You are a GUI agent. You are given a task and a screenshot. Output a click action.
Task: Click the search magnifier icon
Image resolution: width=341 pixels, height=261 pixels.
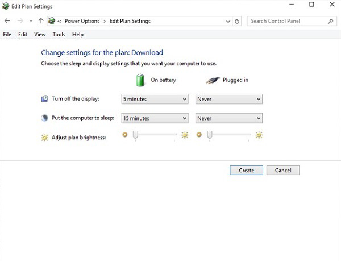(x=331, y=21)
